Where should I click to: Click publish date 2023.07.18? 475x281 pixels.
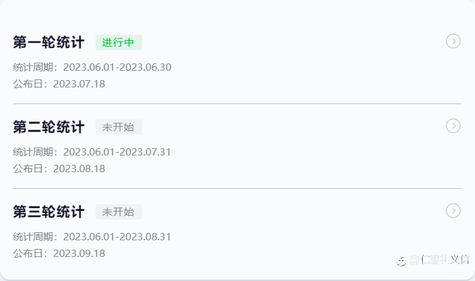tap(79, 84)
